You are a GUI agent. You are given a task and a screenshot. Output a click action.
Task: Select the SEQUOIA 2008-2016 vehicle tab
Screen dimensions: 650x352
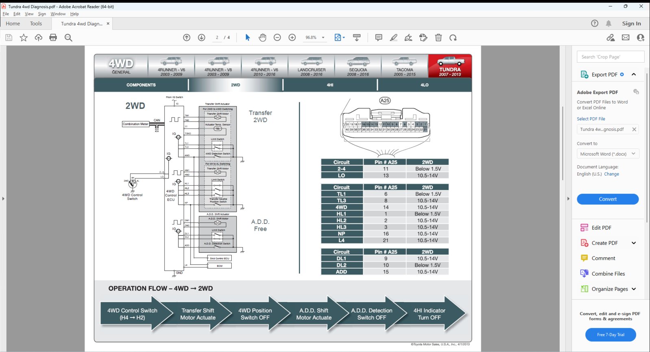[x=358, y=66]
